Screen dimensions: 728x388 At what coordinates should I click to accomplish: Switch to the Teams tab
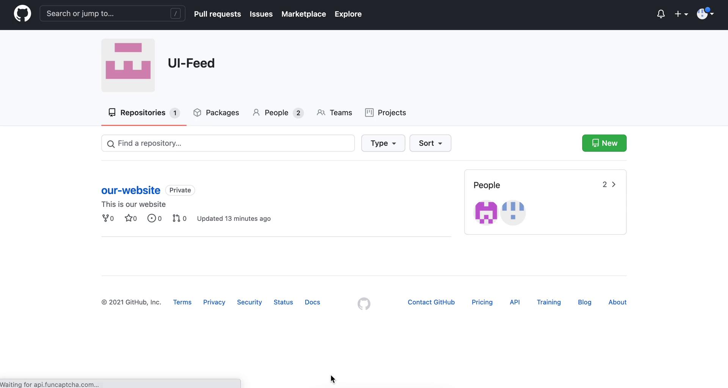point(334,113)
